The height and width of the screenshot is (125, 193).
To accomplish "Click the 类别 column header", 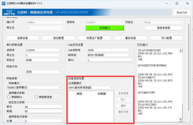I will click(x=79, y=94).
